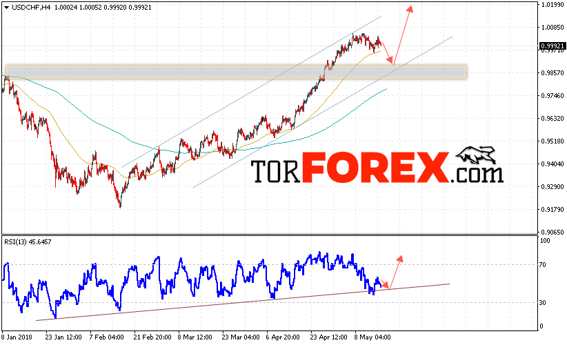
Task: Select the brown RSI trendline
Action: [x=242, y=302]
